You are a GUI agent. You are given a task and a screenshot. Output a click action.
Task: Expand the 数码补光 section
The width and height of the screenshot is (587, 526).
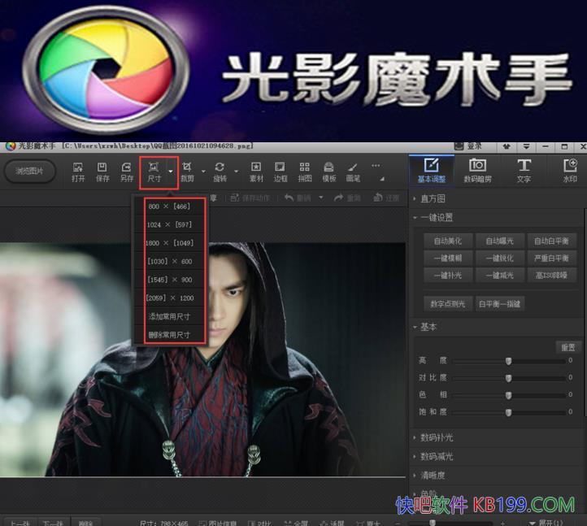pos(437,437)
